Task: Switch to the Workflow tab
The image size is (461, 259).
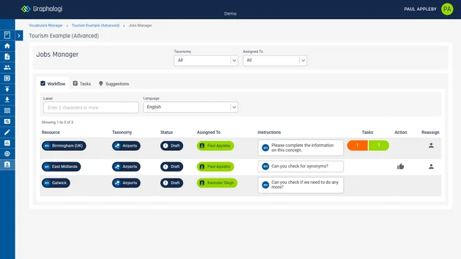Action: (53, 84)
